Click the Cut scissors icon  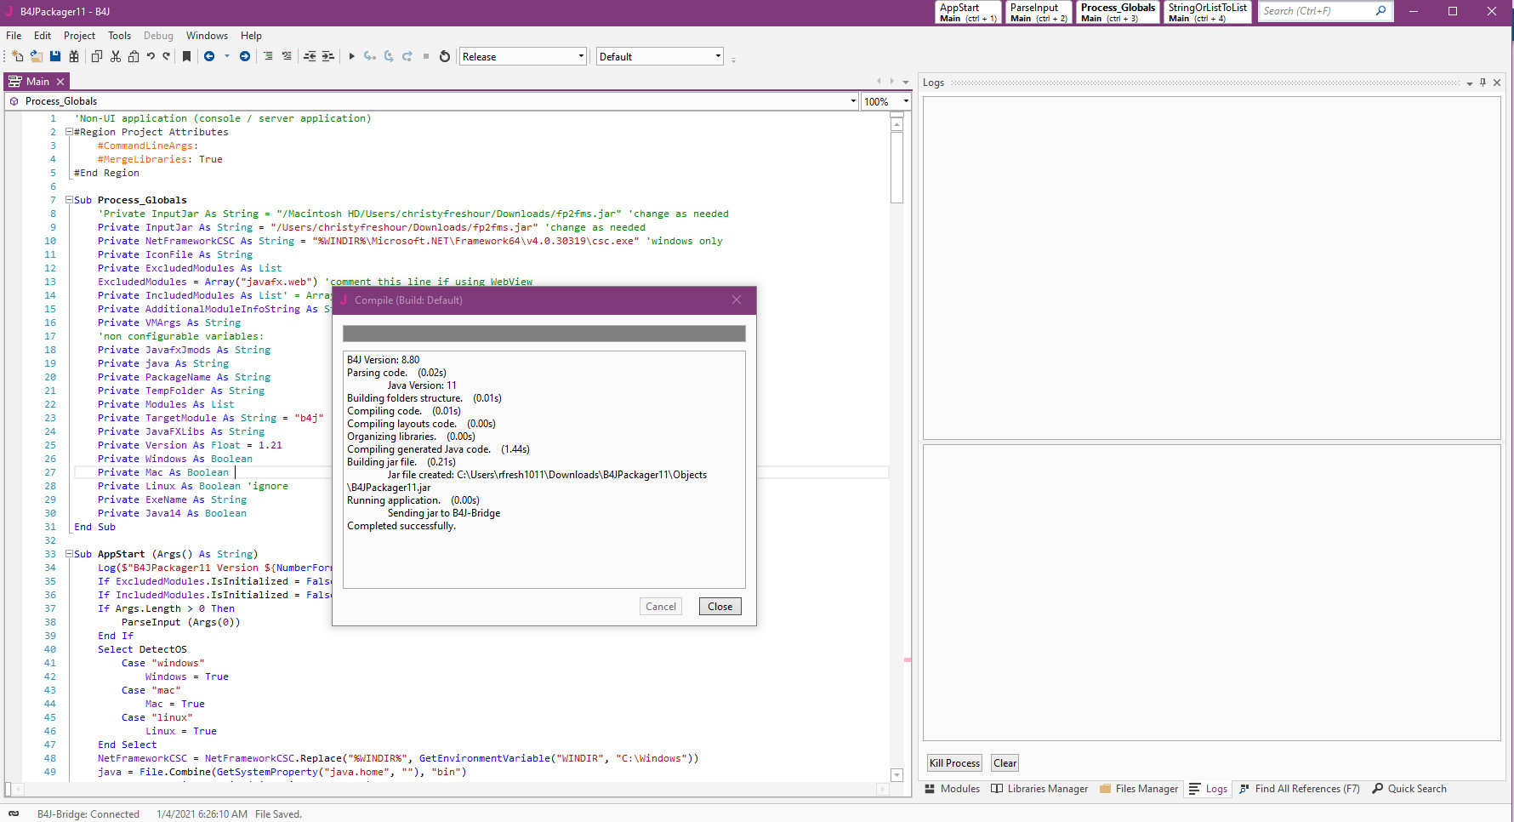[116, 56]
